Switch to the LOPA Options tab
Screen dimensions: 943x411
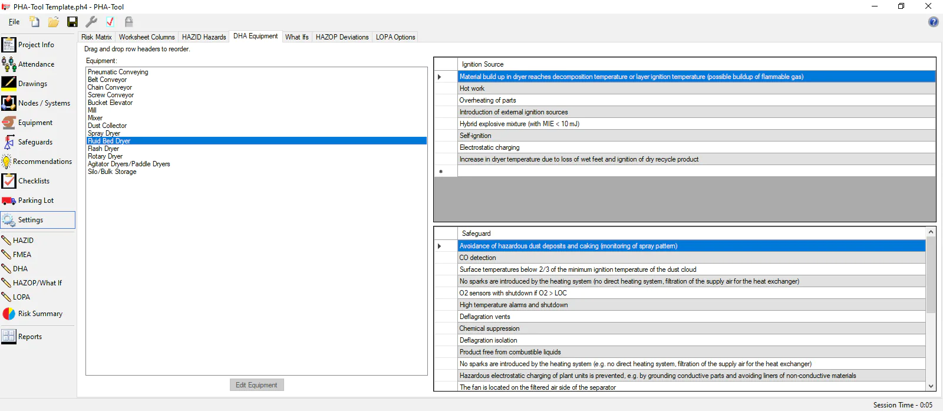395,37
